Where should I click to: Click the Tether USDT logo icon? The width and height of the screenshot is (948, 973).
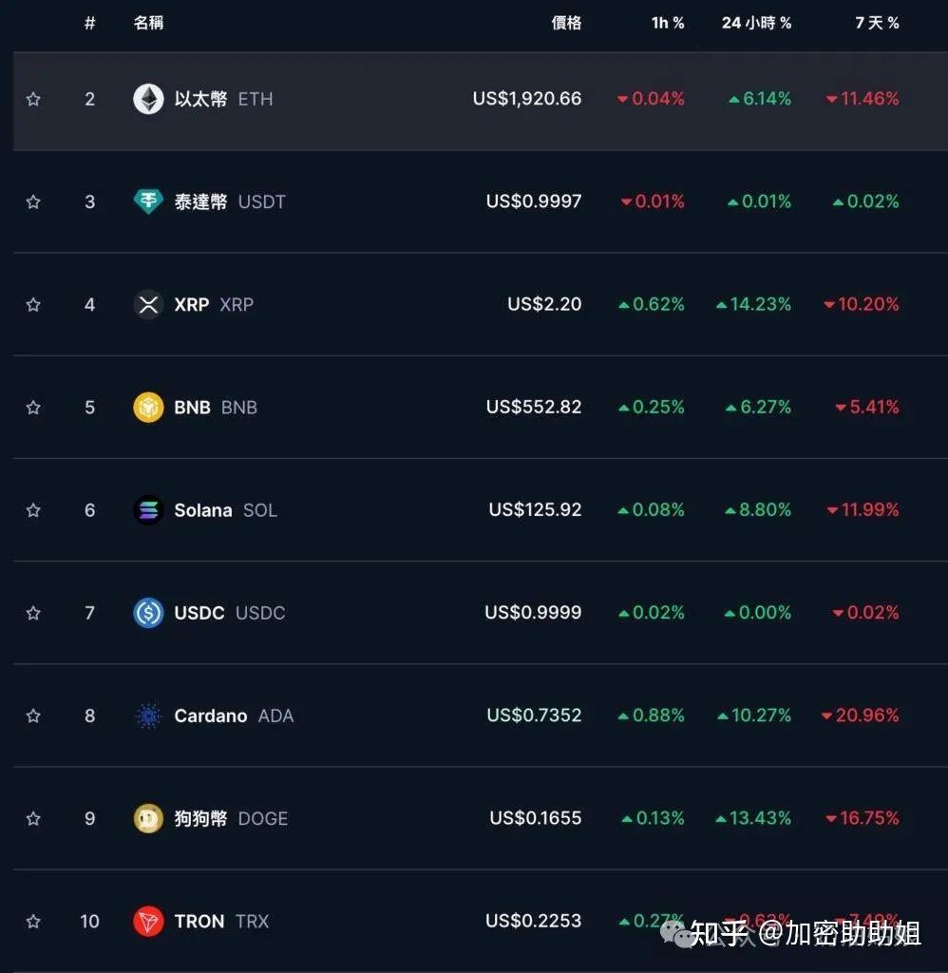148,201
